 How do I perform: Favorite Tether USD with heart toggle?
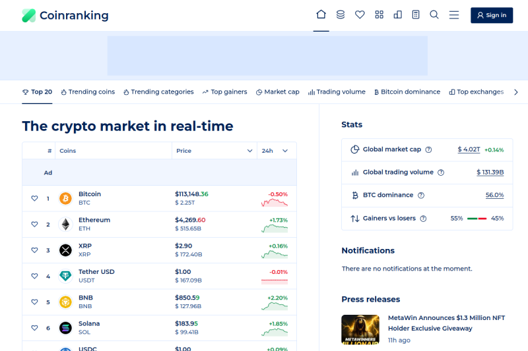pyautogui.click(x=34, y=276)
